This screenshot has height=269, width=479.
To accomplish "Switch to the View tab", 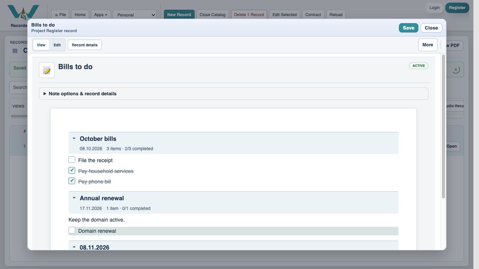I will [41, 45].
